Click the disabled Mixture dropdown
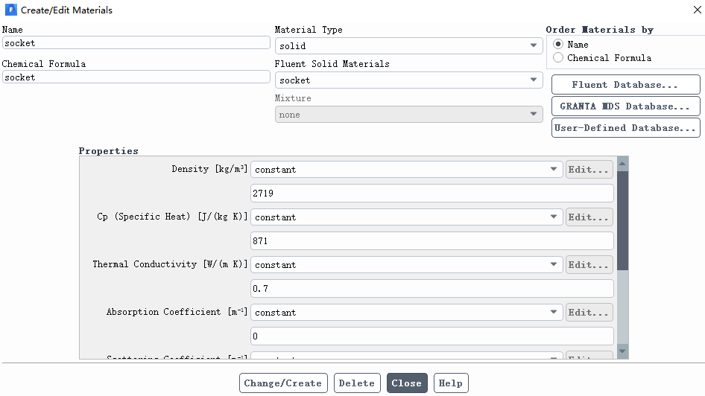This screenshot has height=396, width=705. (408, 115)
